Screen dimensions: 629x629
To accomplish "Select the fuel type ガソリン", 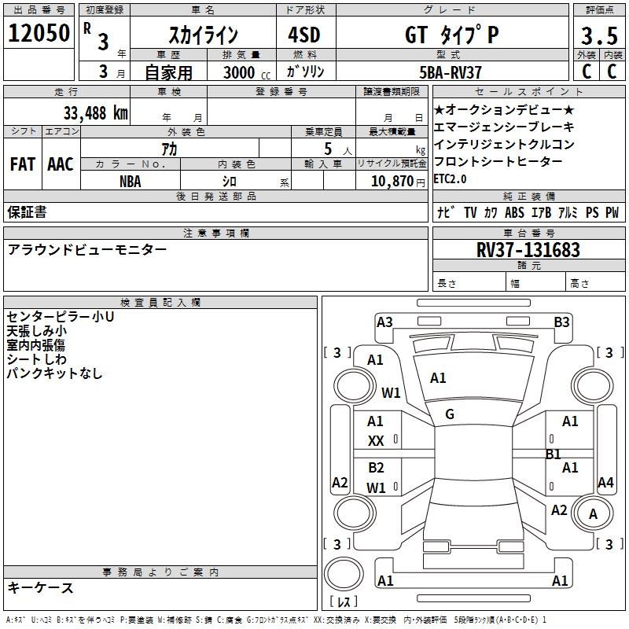I will coord(305,72).
